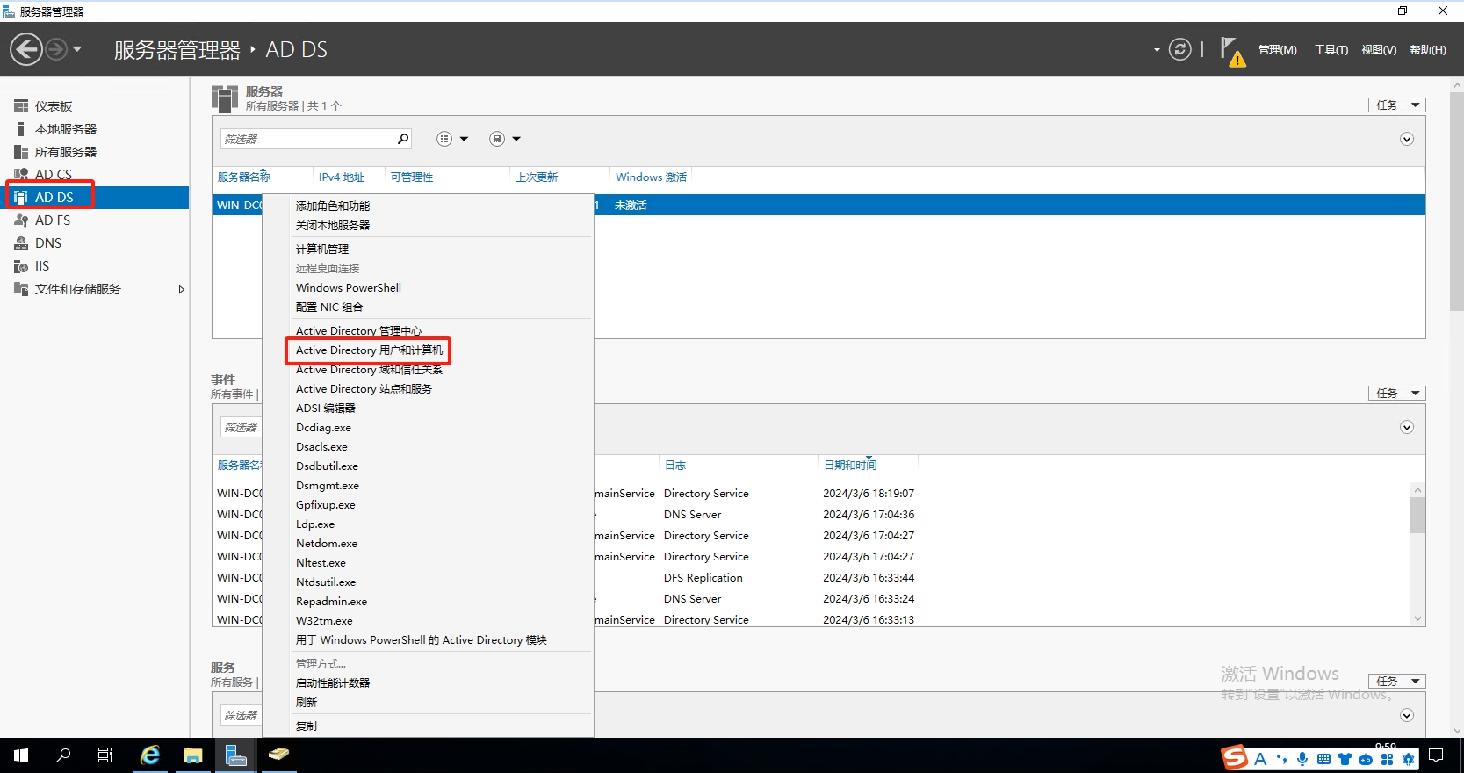Click the search magnifier in servers filter
The image size is (1464, 773).
pos(403,139)
